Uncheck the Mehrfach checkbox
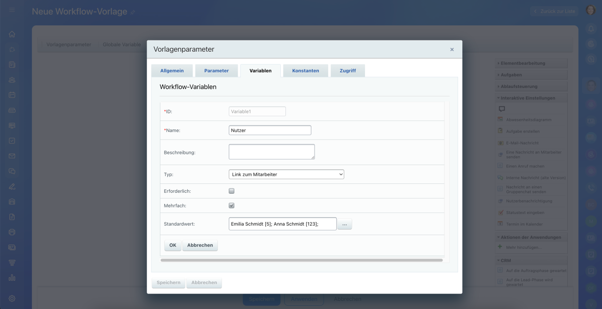This screenshot has height=309, width=602. pos(231,206)
